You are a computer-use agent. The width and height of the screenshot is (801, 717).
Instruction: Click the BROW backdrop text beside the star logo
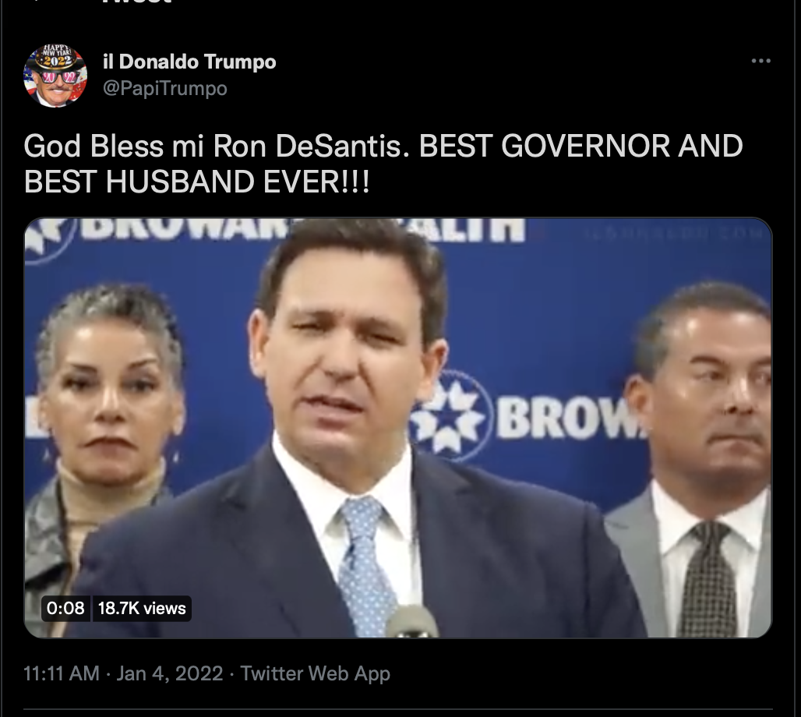[566, 416]
